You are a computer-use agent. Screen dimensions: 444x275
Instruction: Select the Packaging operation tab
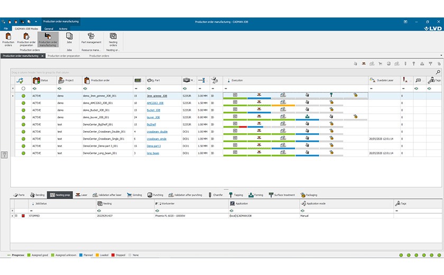click(x=309, y=195)
